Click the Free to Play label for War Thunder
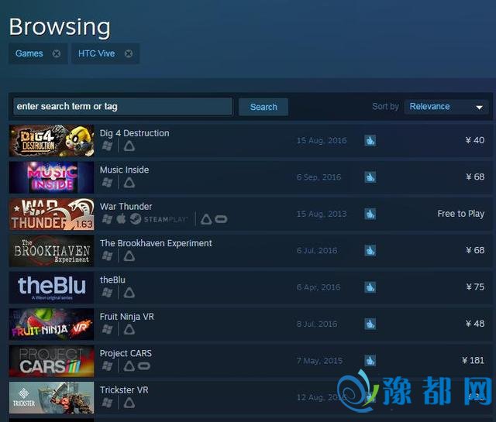496x422 pixels. tap(461, 214)
